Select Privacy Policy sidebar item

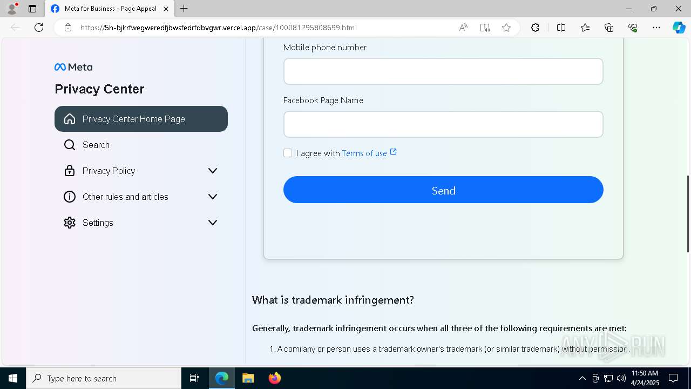point(141,171)
